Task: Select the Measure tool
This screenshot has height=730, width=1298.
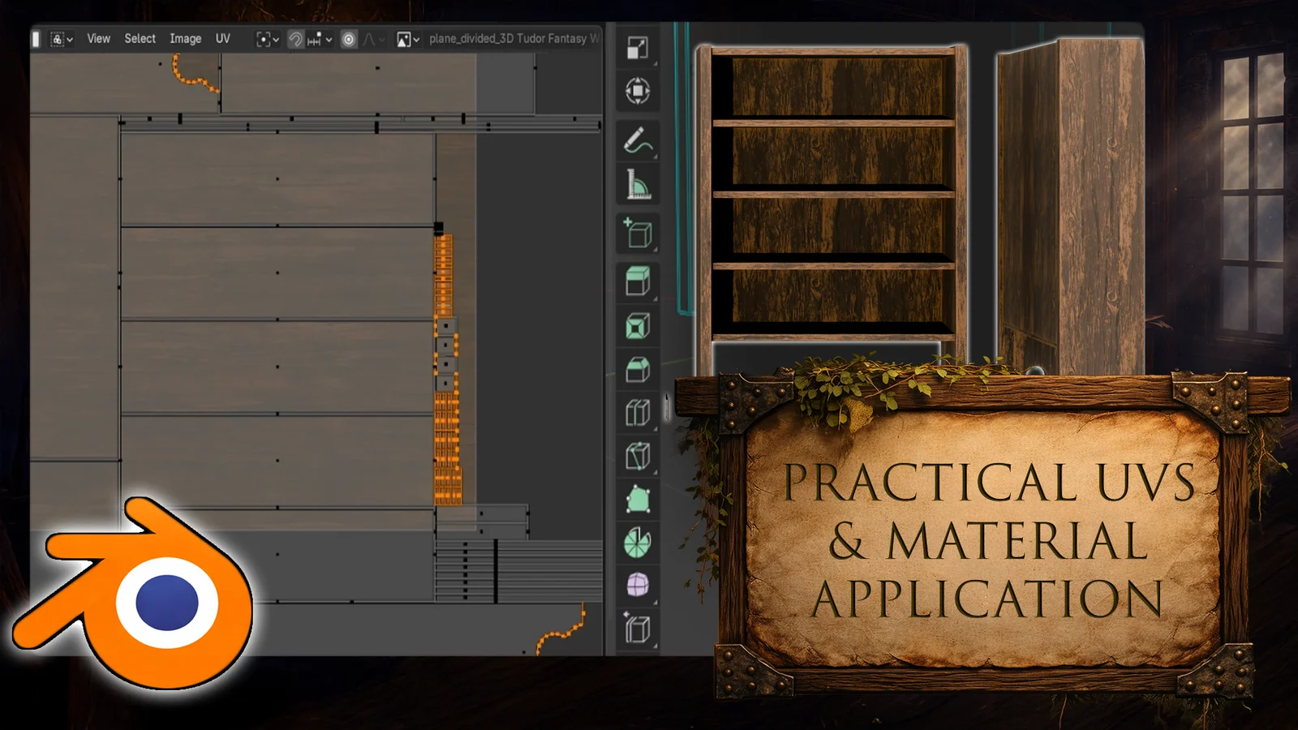Action: [x=637, y=185]
